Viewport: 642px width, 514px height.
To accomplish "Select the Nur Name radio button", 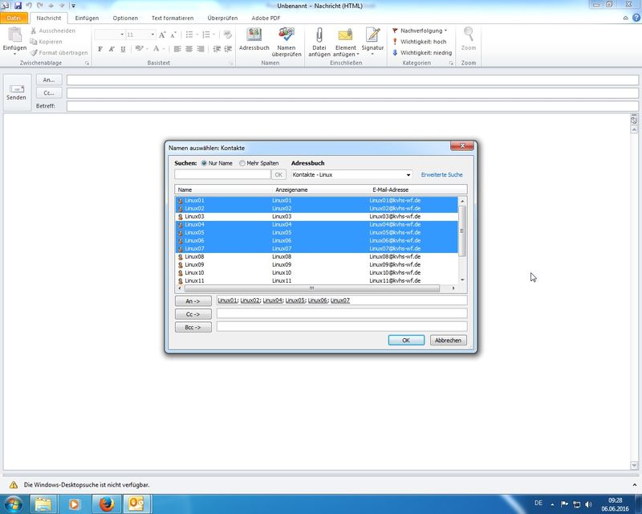I will [204, 163].
